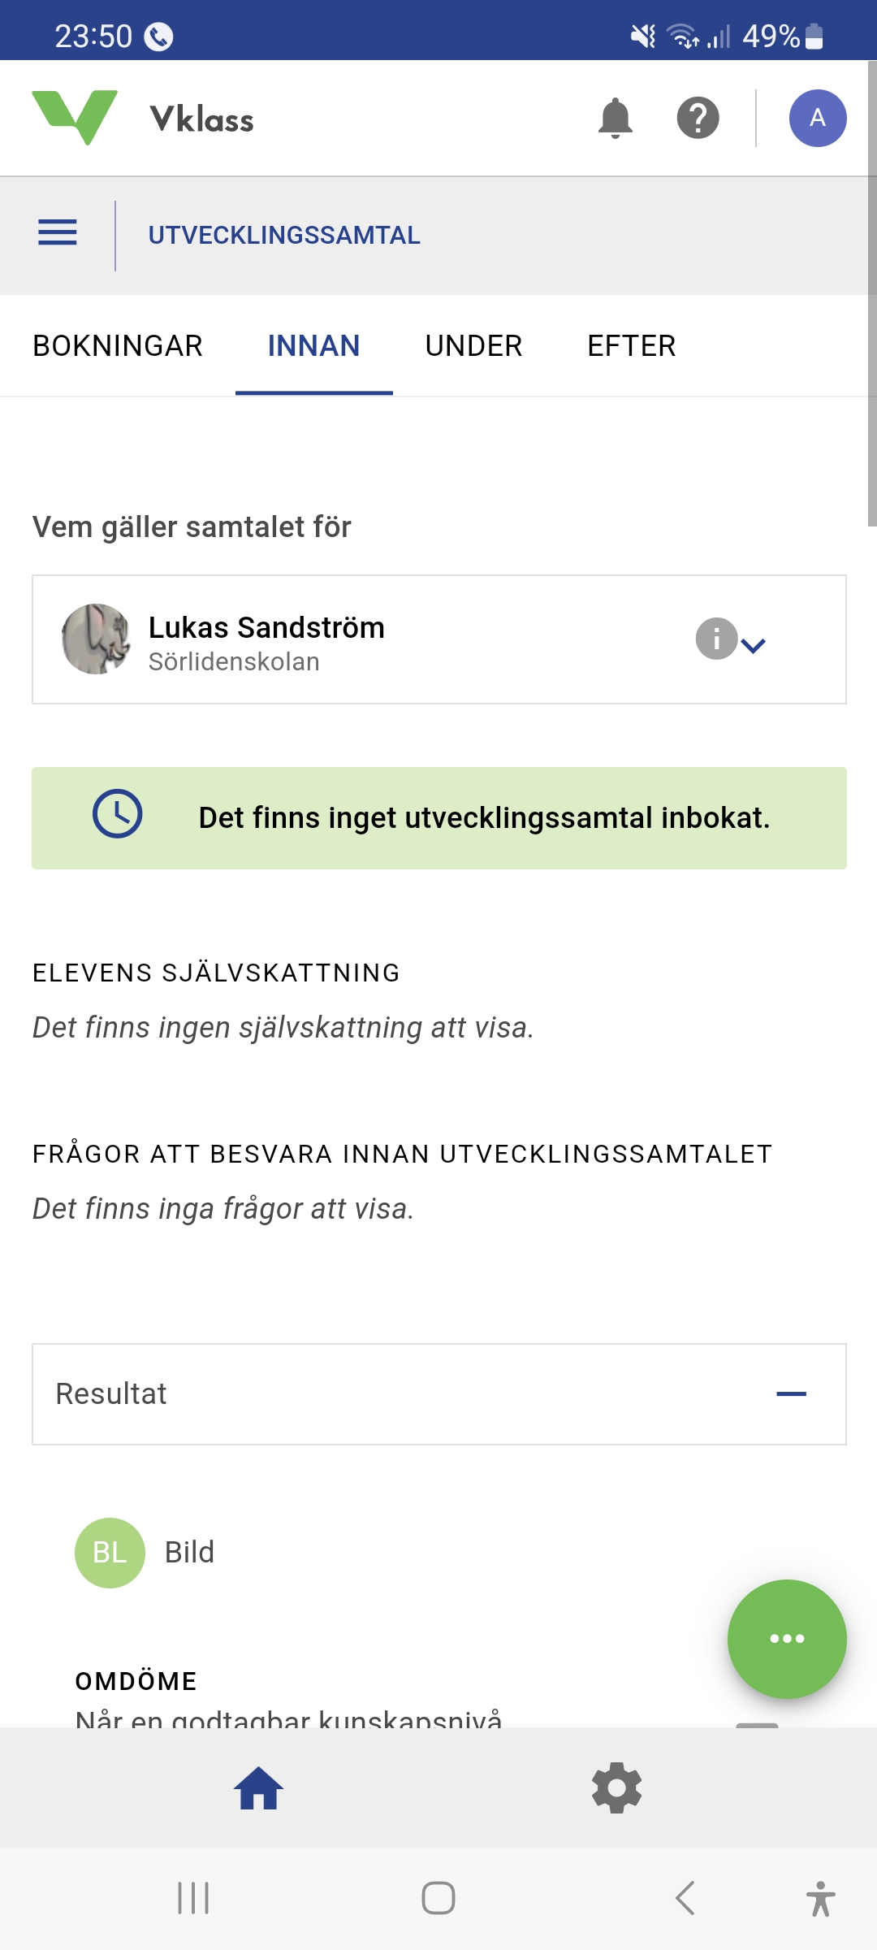Switch to the Efter tab
This screenshot has width=877, height=1950.
(631, 346)
